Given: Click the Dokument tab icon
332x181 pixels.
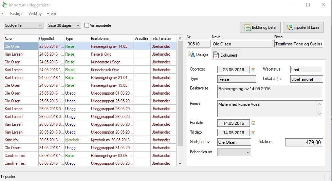Looking at the screenshot, I should point(216,55).
